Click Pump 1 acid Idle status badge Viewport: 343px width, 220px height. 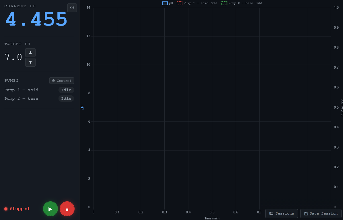[x=66, y=90]
